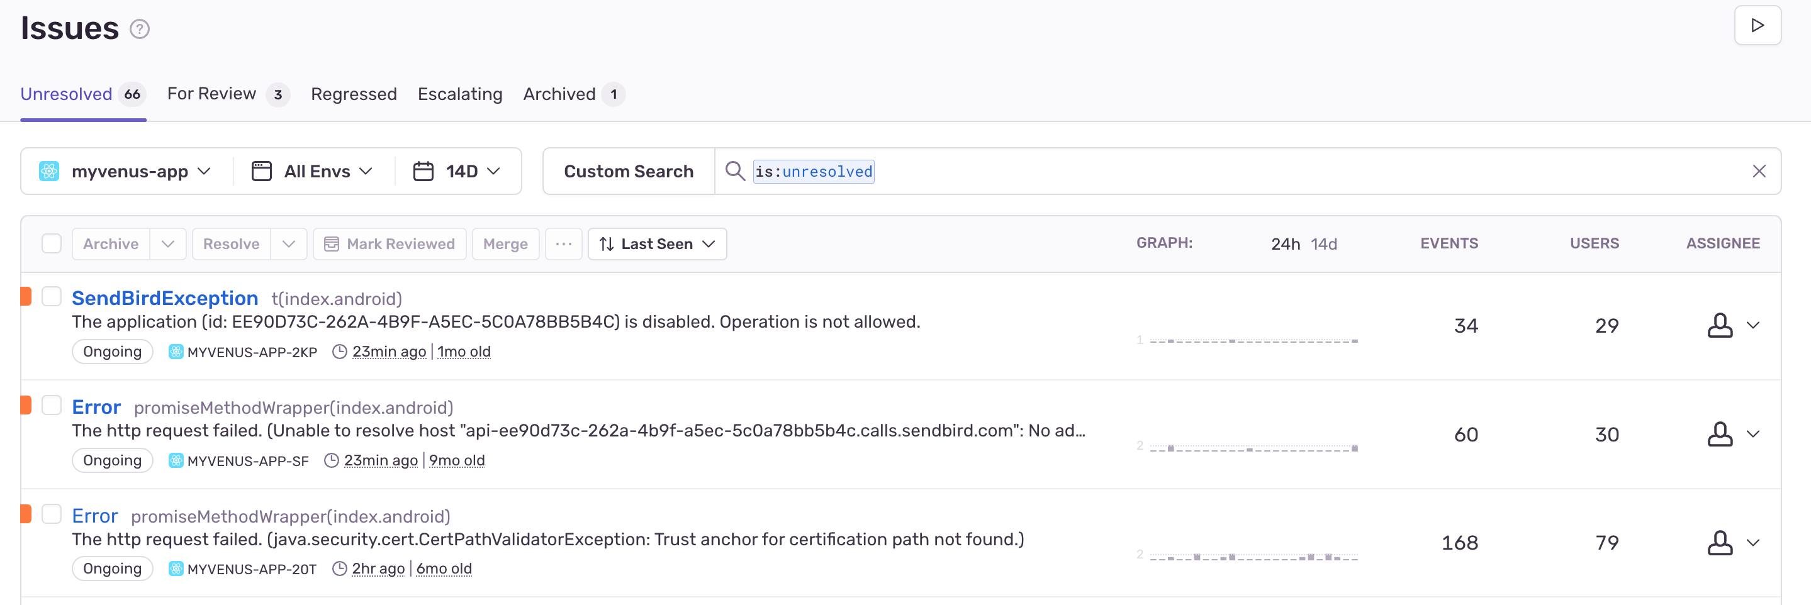Open the Error issue about unresolved host
This screenshot has width=1811, height=605.
96,408
